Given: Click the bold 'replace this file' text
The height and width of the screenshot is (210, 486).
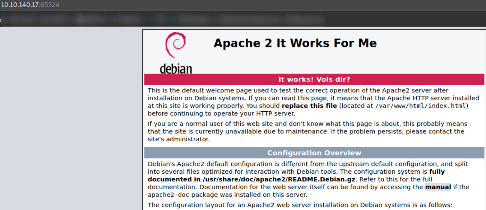Looking at the screenshot, I should [x=309, y=106].
